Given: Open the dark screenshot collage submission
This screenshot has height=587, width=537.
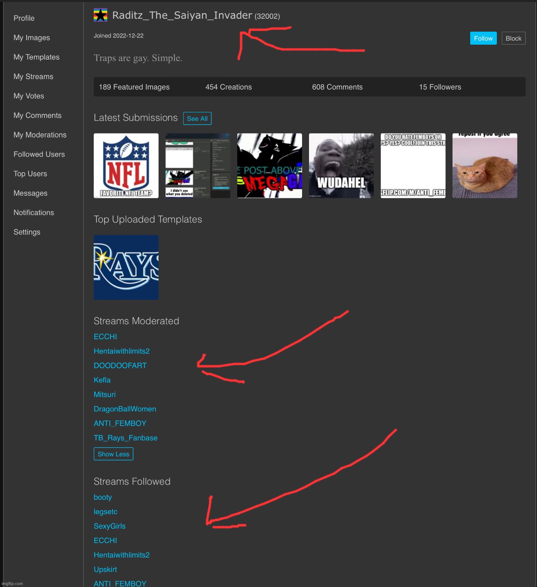Looking at the screenshot, I should click(x=198, y=166).
